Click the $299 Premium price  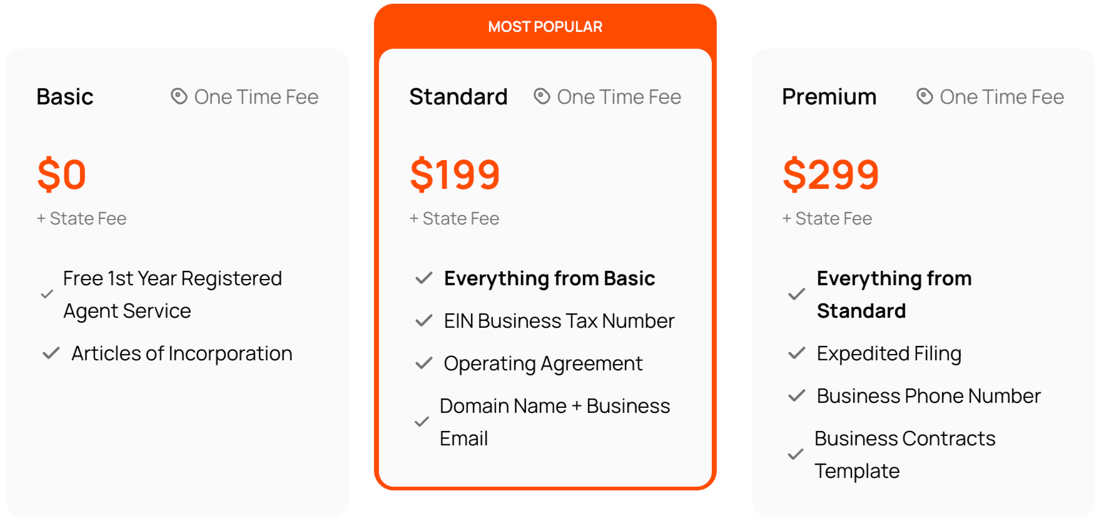pos(831,175)
